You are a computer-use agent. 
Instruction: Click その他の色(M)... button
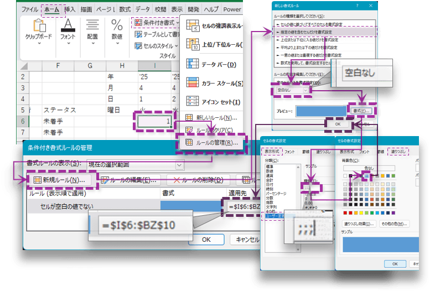point(395,224)
